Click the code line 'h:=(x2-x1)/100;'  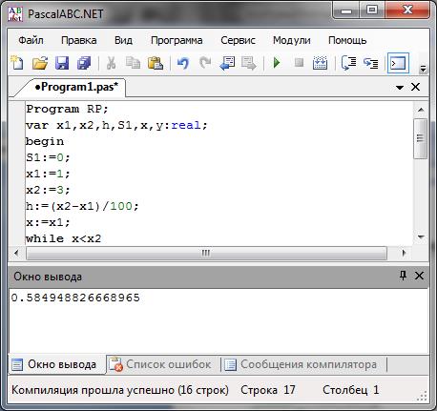[x=82, y=206]
